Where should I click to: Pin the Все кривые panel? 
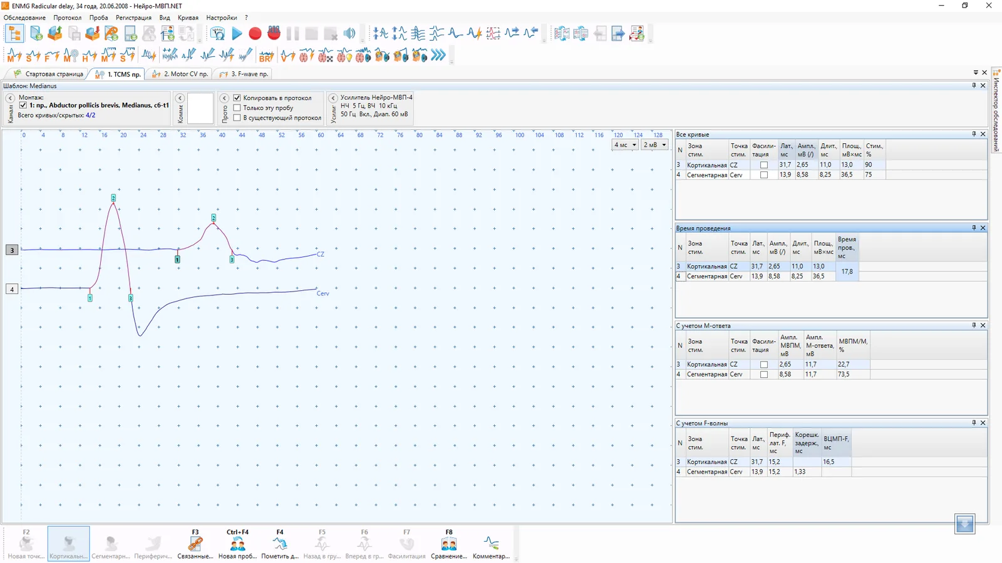974,134
